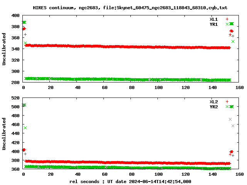Click the "Uncalibrated" y-axis label of XL2/YR2 plot

coord(4,134)
